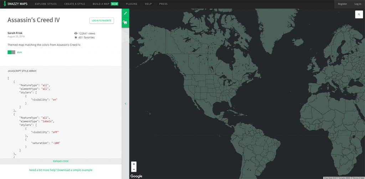Go to Plugins page
This screenshot has width=365, height=179.
[x=132, y=4]
